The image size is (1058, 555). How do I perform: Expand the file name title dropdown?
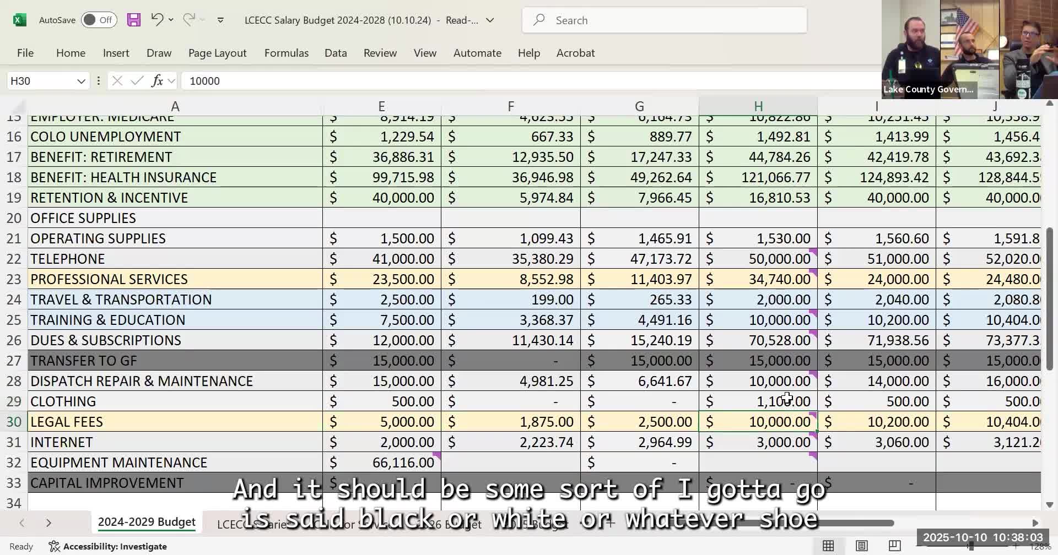(x=490, y=20)
